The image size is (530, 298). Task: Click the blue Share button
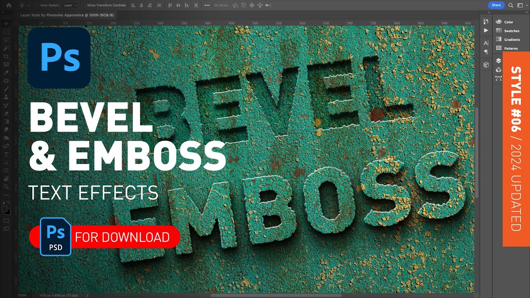coord(496,5)
